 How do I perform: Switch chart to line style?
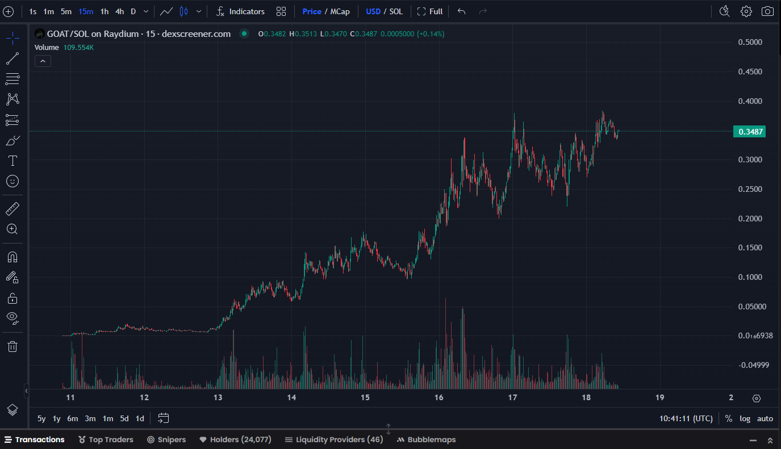pyautogui.click(x=166, y=11)
